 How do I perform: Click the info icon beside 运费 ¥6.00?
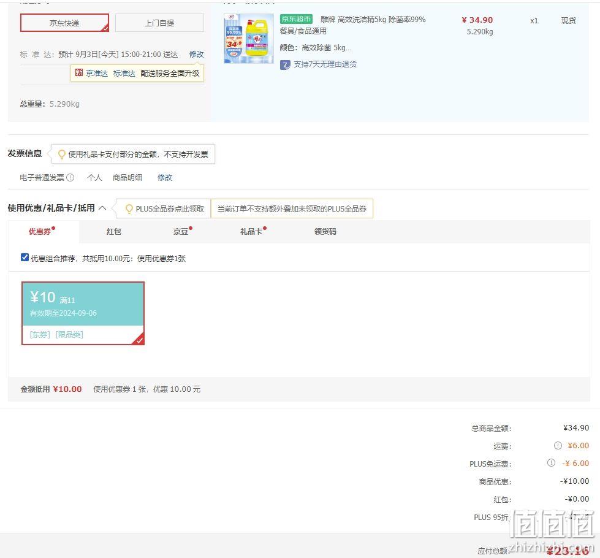coord(558,445)
